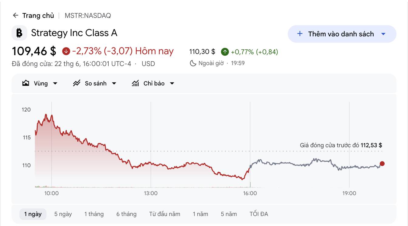Click the 110 price axis label
The height and width of the screenshot is (226, 408).
click(27, 165)
